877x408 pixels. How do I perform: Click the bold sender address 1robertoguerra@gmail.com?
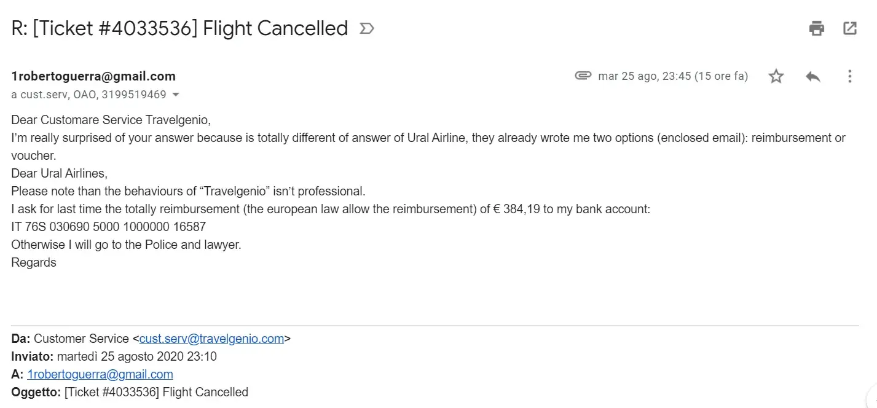click(93, 76)
